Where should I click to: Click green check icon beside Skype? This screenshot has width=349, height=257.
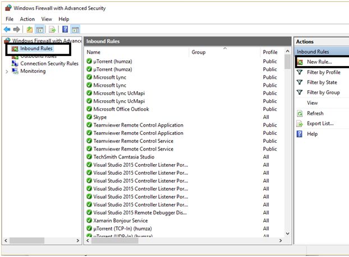(89, 117)
